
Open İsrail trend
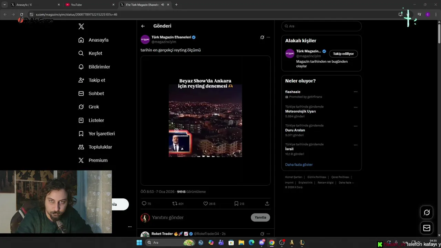(289, 149)
